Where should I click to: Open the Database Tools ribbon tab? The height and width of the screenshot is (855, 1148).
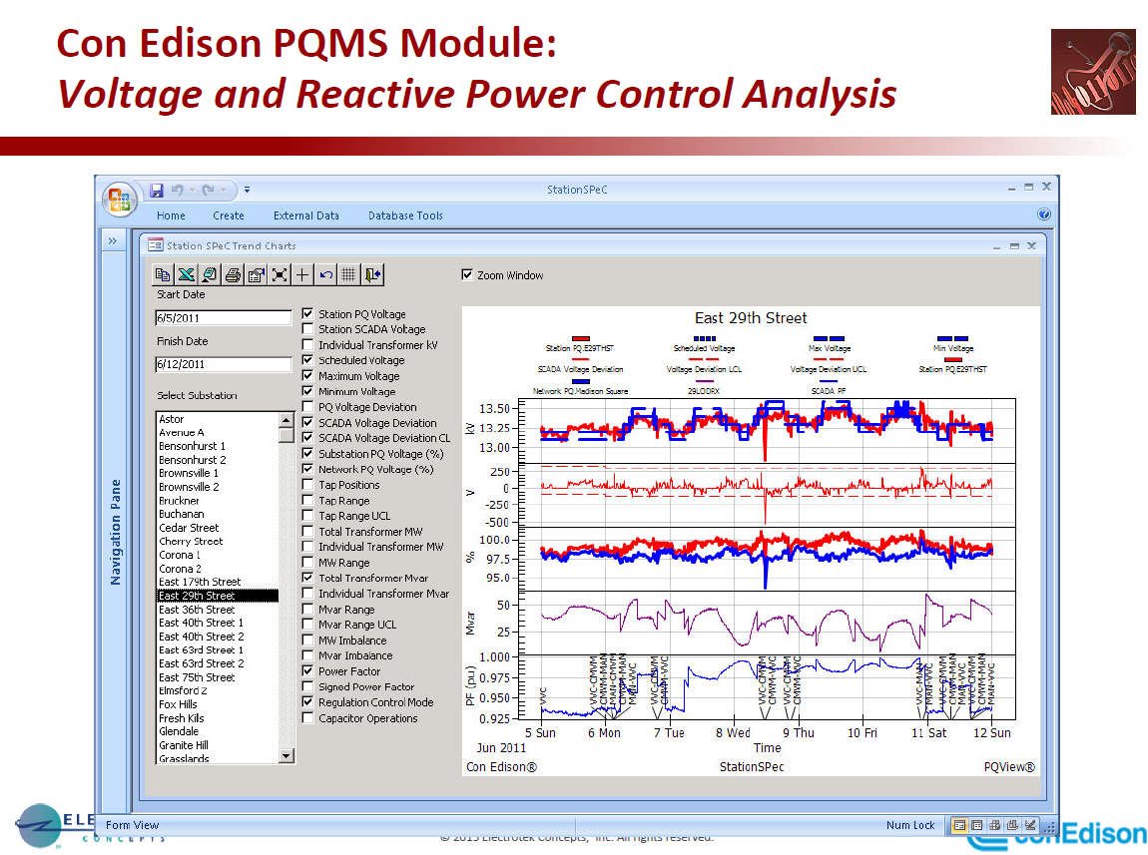pos(405,215)
